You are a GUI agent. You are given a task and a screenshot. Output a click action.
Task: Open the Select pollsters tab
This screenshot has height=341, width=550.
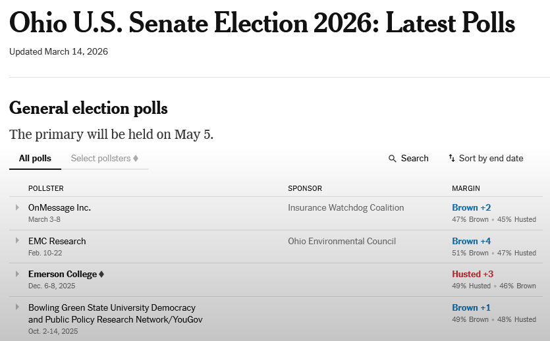(101, 158)
